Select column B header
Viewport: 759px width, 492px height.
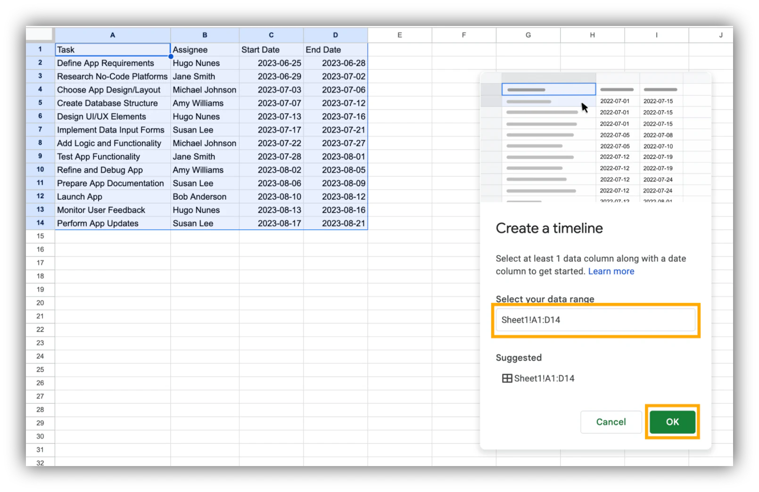point(205,35)
